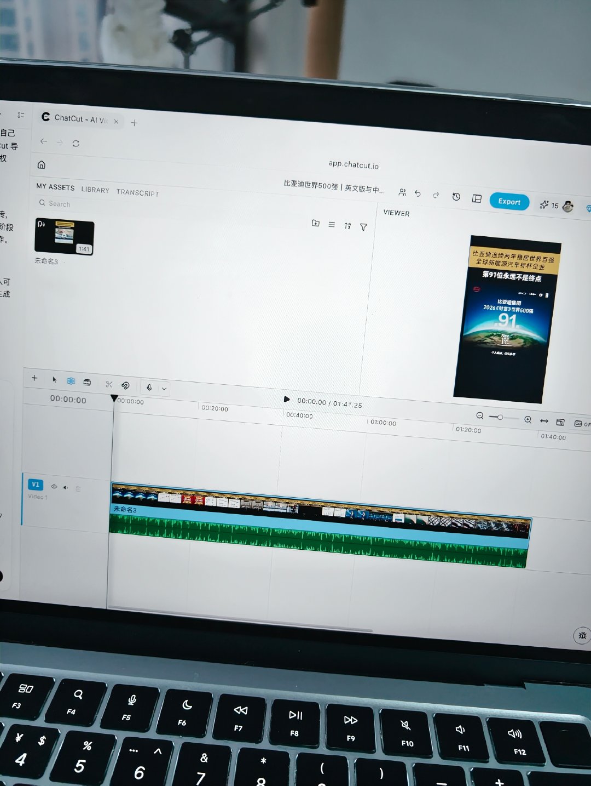Sort assets with the A-Z sort icon
The image size is (591, 786).
pyautogui.click(x=347, y=225)
